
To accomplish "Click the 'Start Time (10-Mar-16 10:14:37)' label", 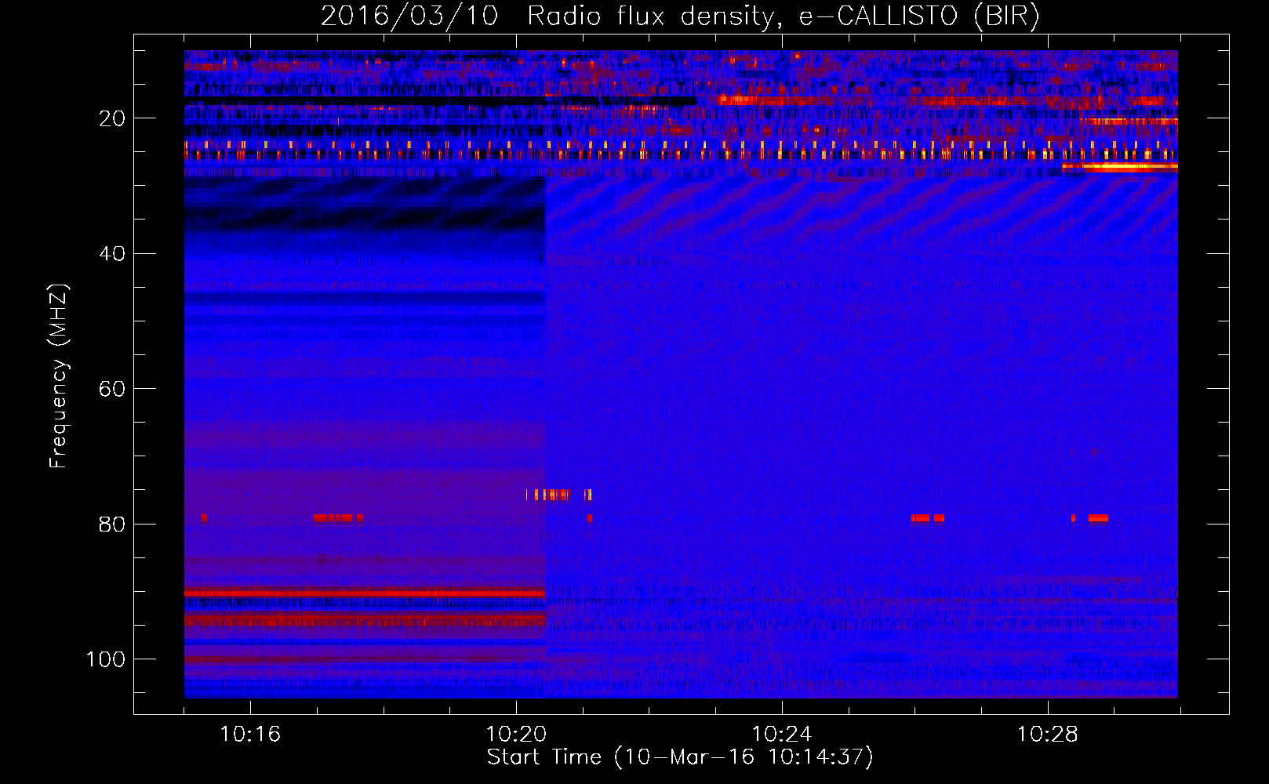I will coord(680,757).
